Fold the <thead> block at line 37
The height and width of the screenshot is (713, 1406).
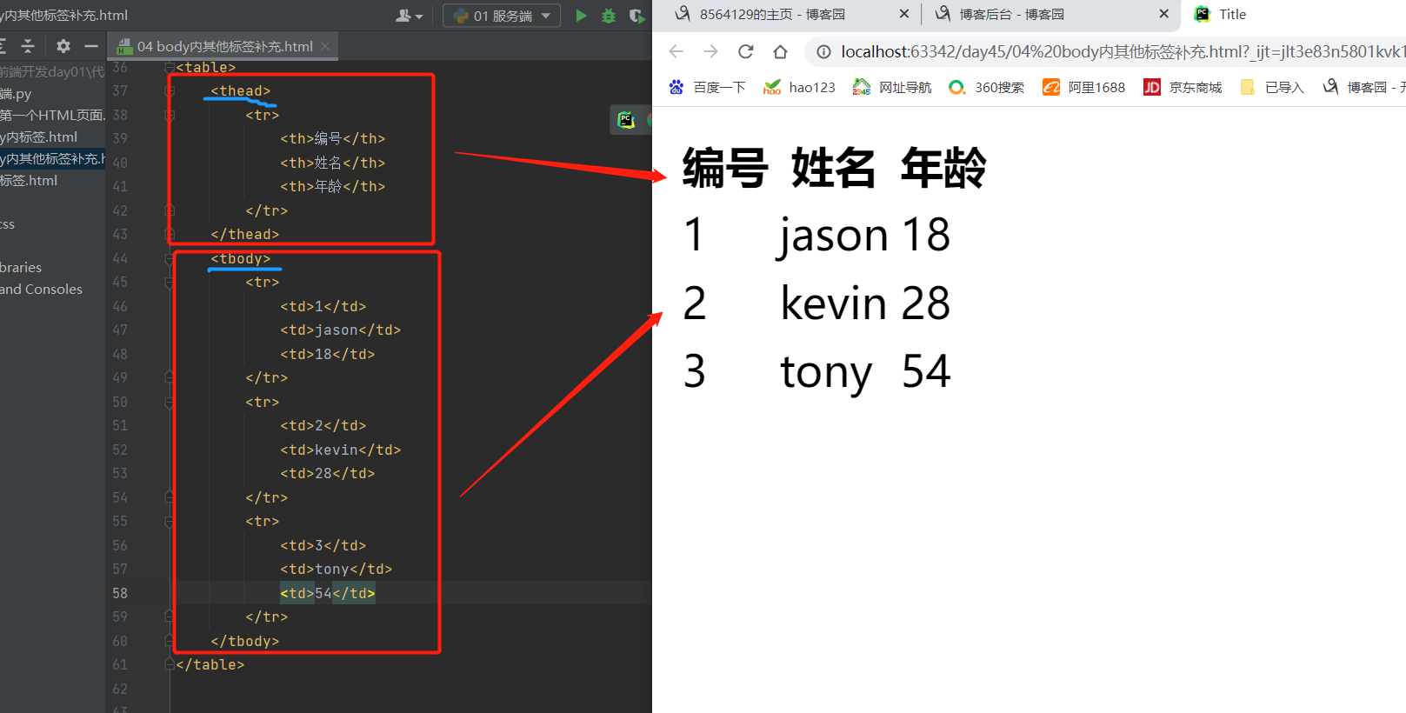(170, 91)
